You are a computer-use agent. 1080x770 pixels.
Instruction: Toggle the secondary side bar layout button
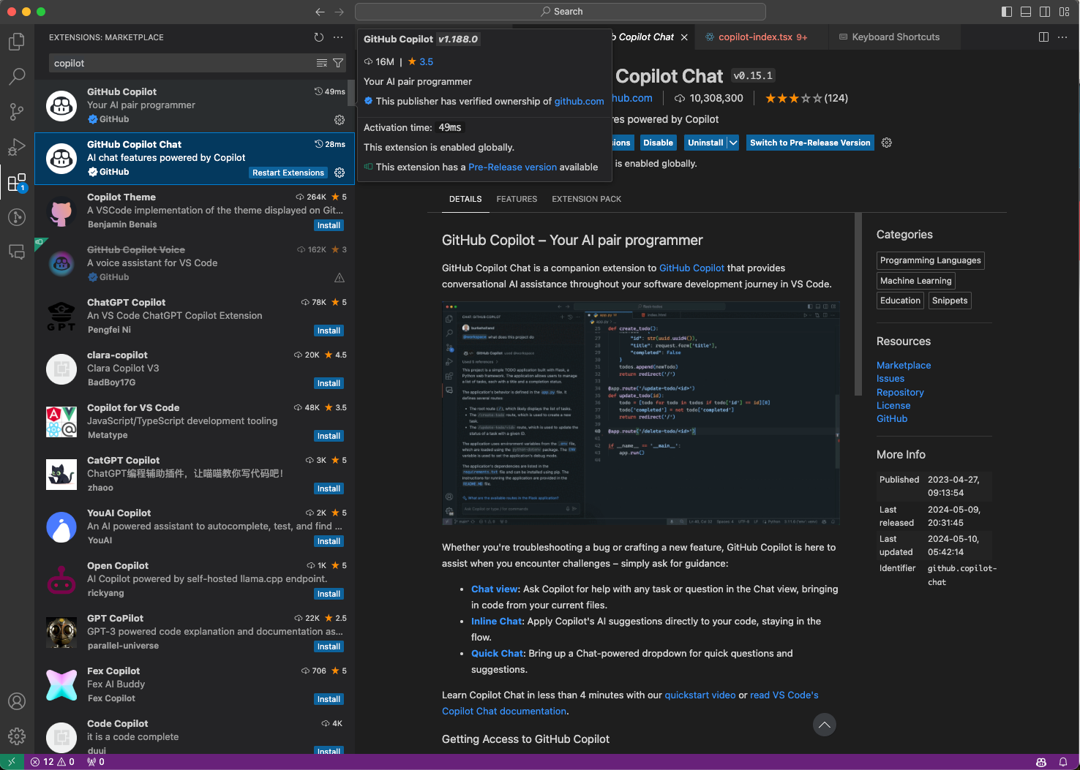coord(1045,12)
